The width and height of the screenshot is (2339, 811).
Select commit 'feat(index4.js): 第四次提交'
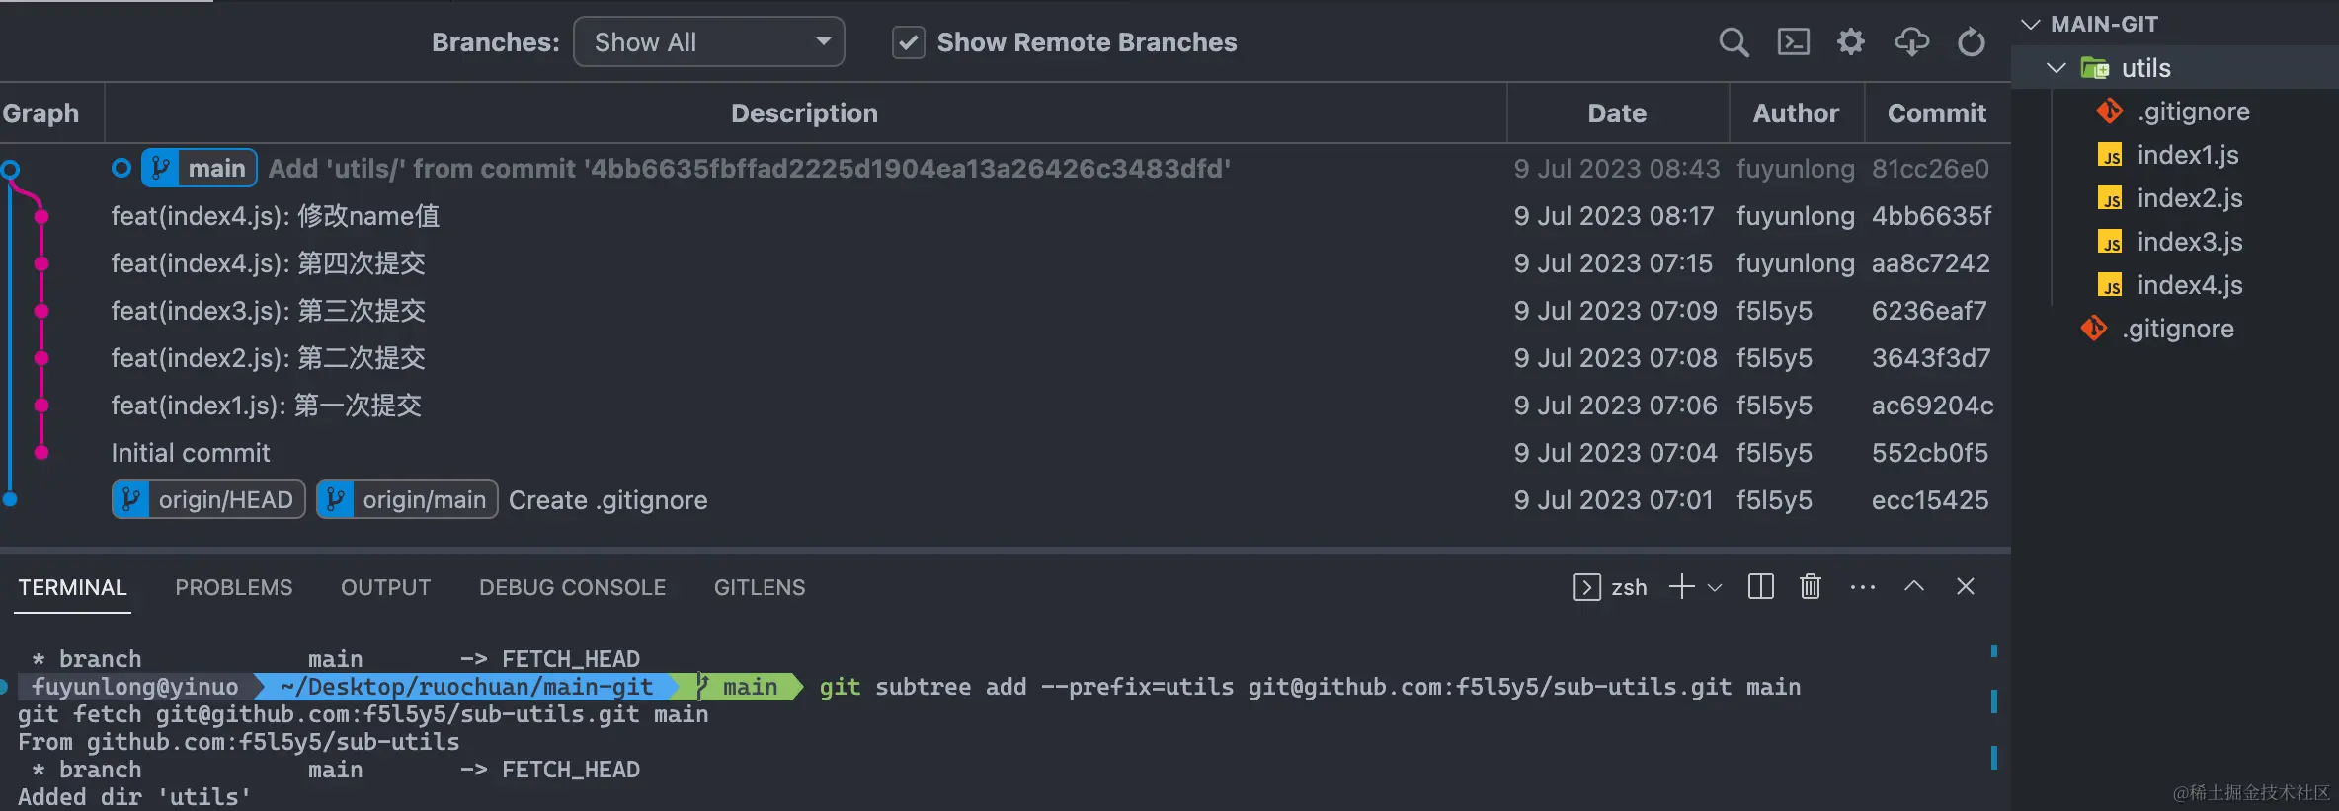[x=1006, y=263]
